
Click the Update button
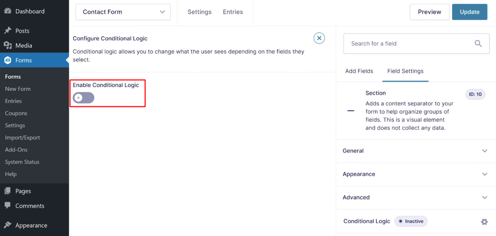469,12
